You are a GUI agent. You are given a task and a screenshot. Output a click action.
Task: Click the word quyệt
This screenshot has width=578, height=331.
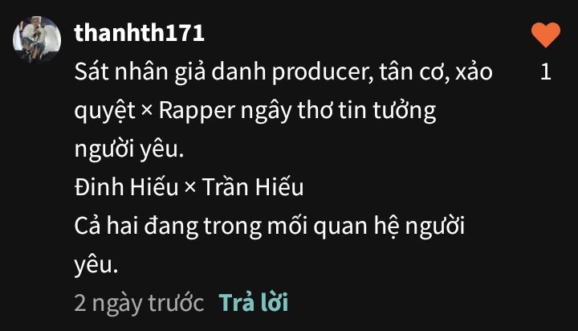(104, 111)
